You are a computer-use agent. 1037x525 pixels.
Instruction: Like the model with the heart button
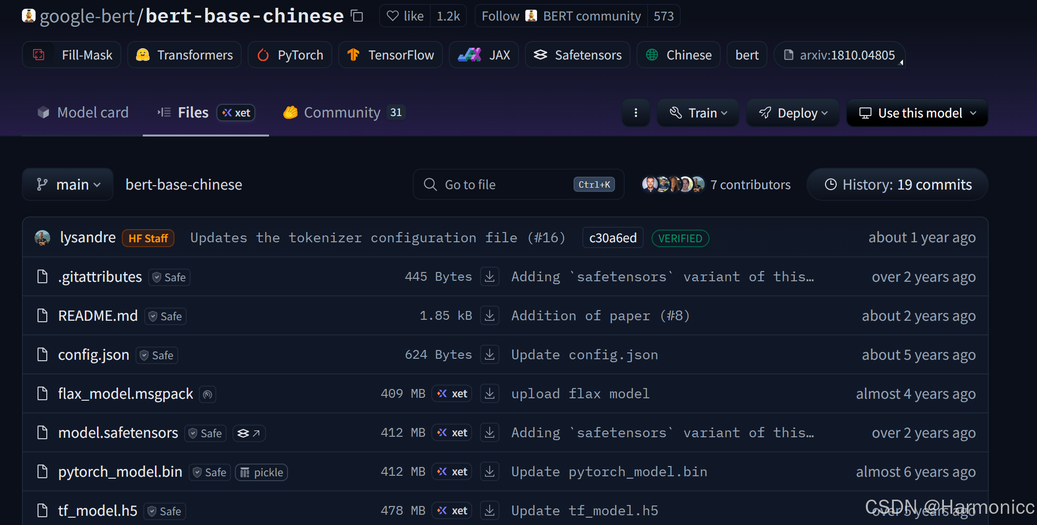[x=405, y=16]
